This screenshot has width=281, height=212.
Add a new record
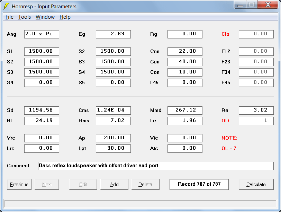click(x=114, y=184)
